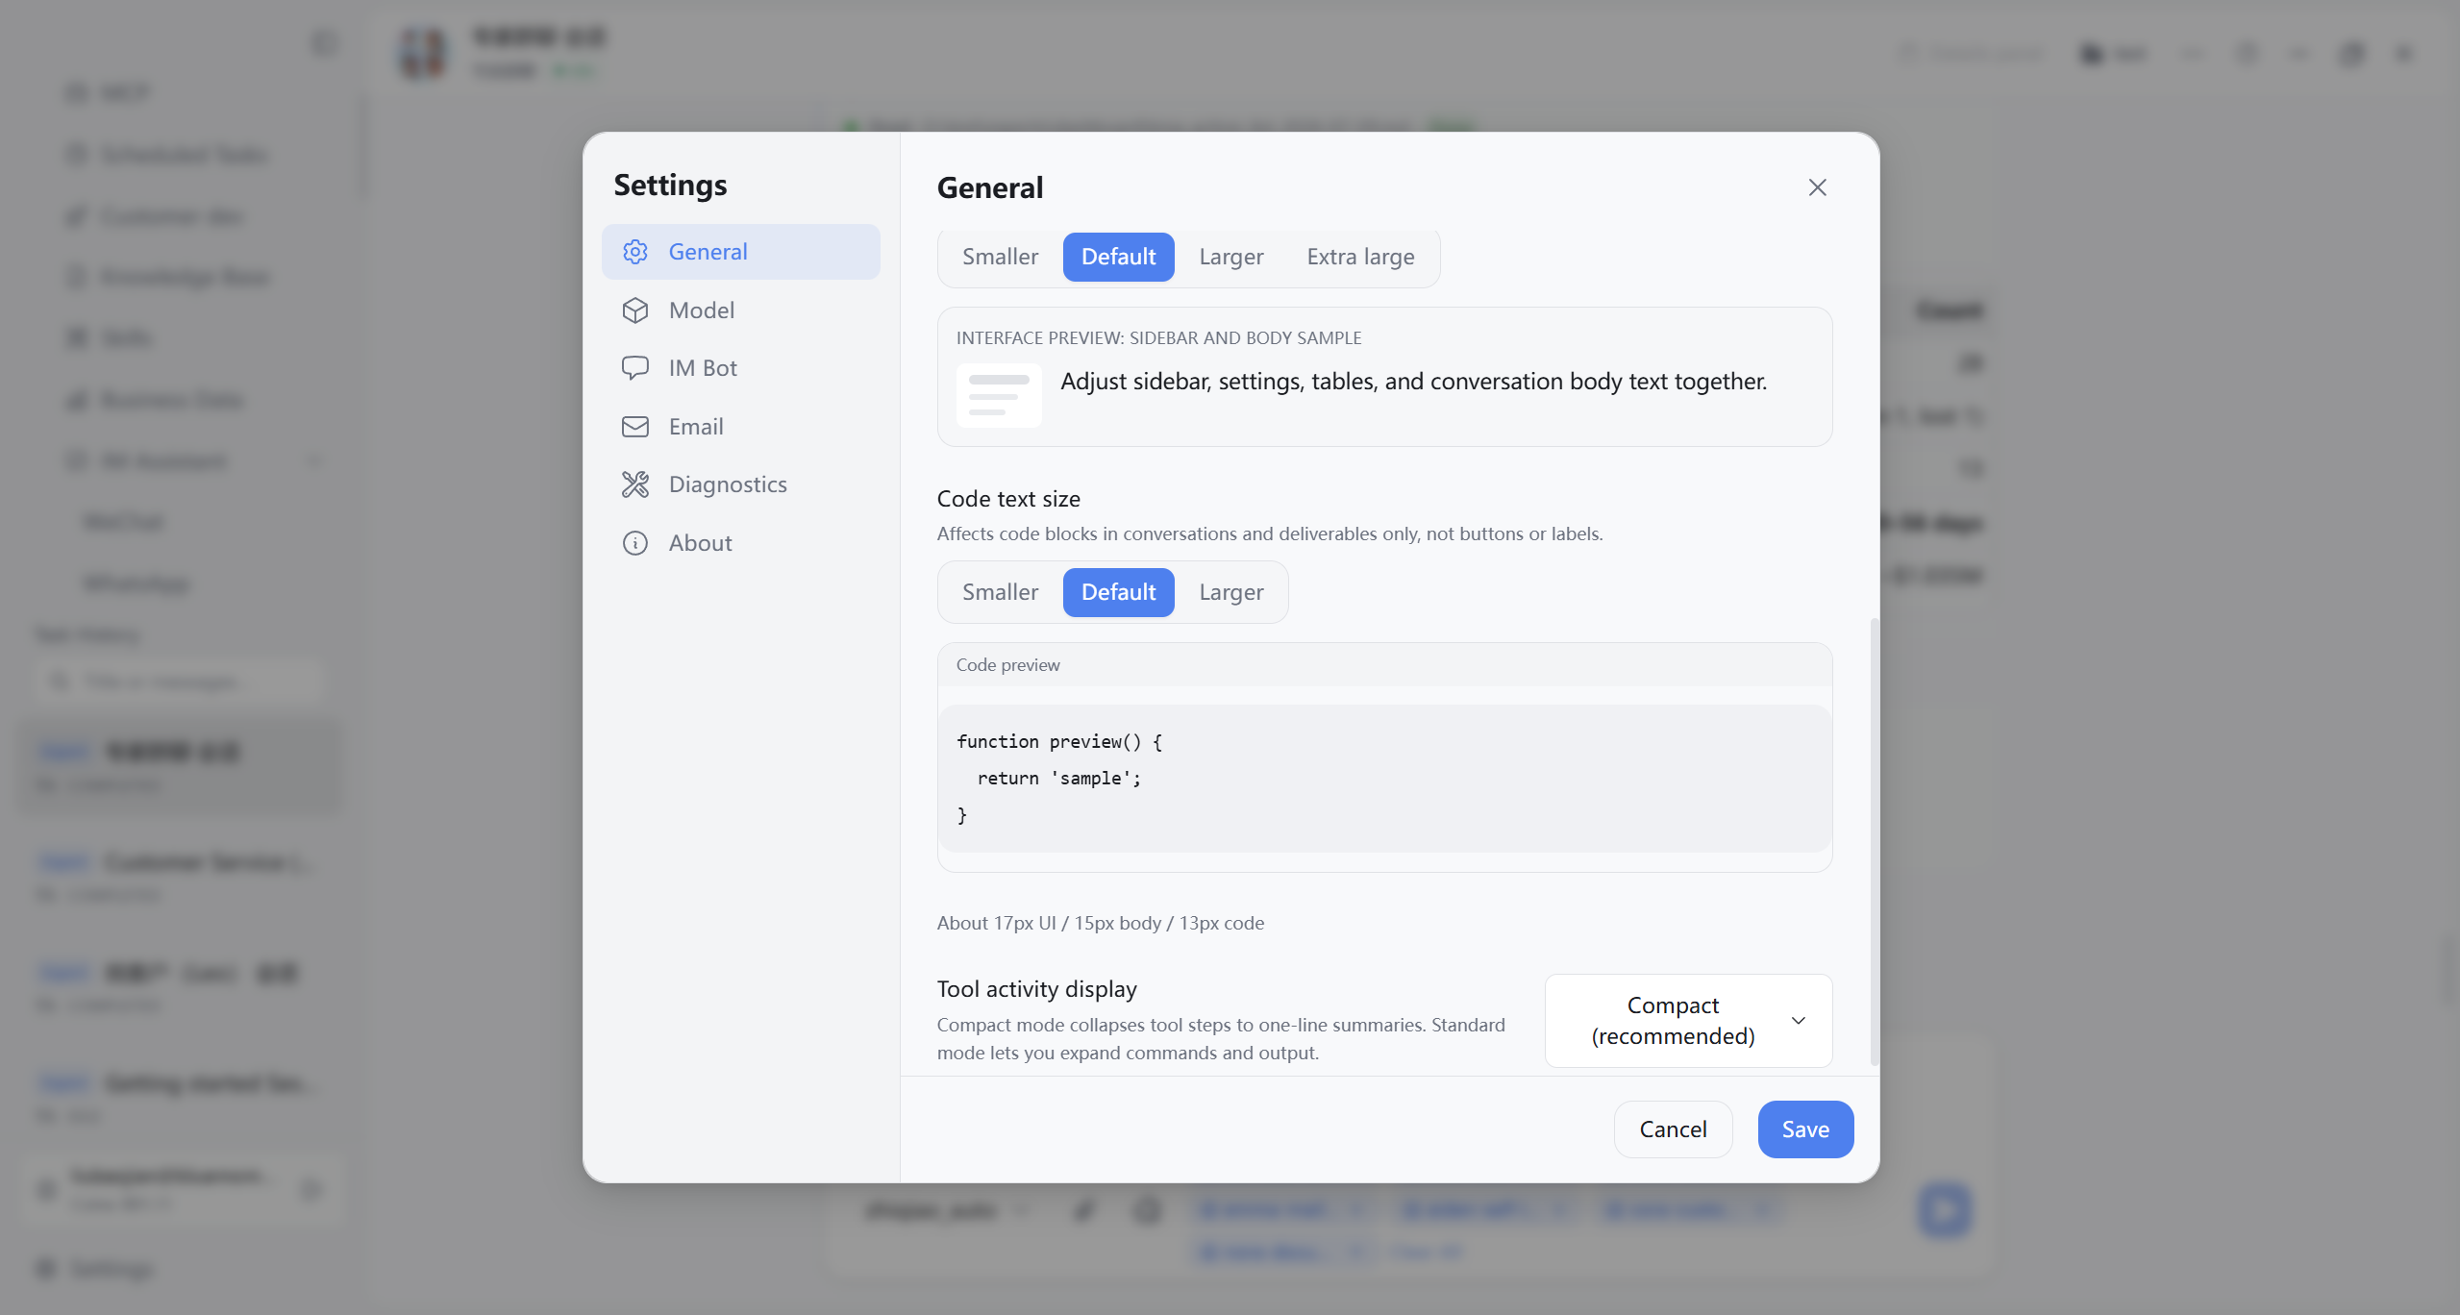
Task: Click the 'Code text size' heading
Action: click(x=1008, y=499)
